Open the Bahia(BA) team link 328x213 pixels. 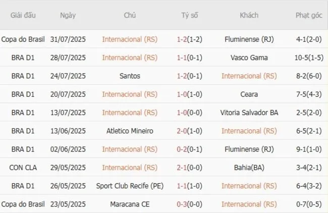pos(249,167)
